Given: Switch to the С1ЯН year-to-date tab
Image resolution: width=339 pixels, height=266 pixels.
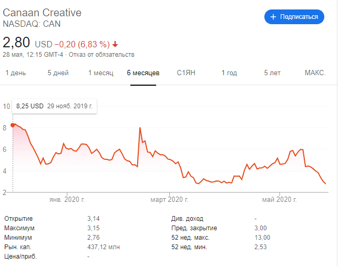Looking at the screenshot, I should coord(186,73).
